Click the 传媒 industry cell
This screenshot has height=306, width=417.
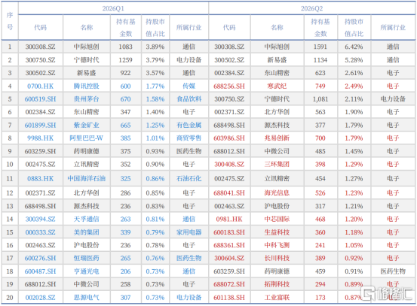[x=189, y=86]
